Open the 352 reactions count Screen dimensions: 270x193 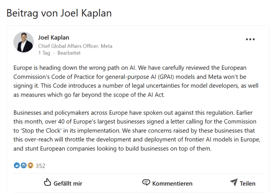pos(40,166)
